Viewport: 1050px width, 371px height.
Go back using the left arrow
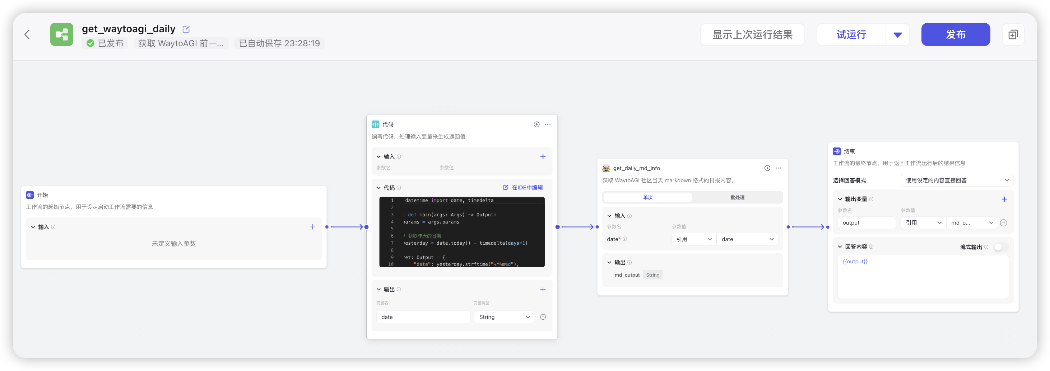click(x=27, y=34)
